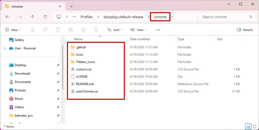Image resolution: width=259 pixels, height=130 pixels.
Task: Unpin Videos using its pin icon
Action: pyautogui.click(x=58, y=107)
